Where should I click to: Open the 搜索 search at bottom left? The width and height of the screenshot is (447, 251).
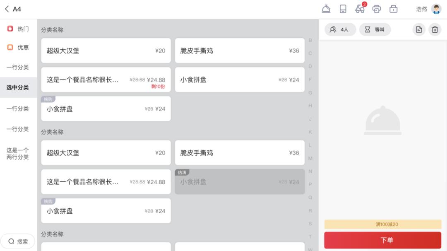point(18,241)
